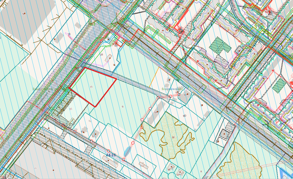
Task: Select house number 81
Action: 93,136
